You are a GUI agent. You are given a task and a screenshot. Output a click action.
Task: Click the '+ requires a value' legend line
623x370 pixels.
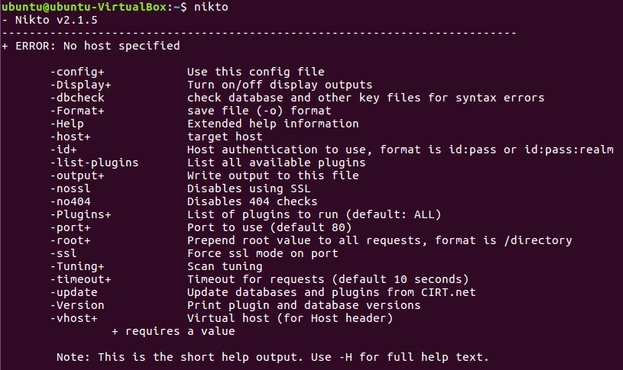point(173,331)
